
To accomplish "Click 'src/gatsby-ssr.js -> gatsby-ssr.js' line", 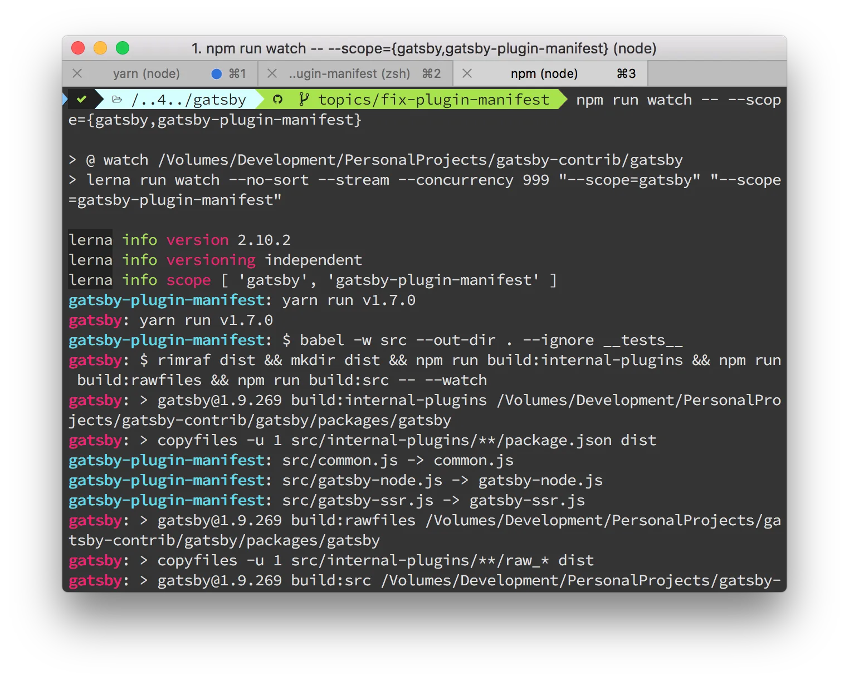I will pos(326,500).
